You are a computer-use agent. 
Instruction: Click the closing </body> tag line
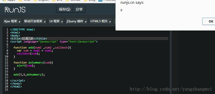pyautogui.click(x=16, y=83)
